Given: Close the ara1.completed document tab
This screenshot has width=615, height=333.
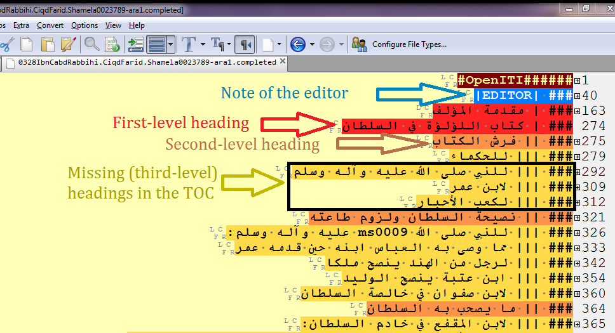Looking at the screenshot, I should (x=283, y=62).
